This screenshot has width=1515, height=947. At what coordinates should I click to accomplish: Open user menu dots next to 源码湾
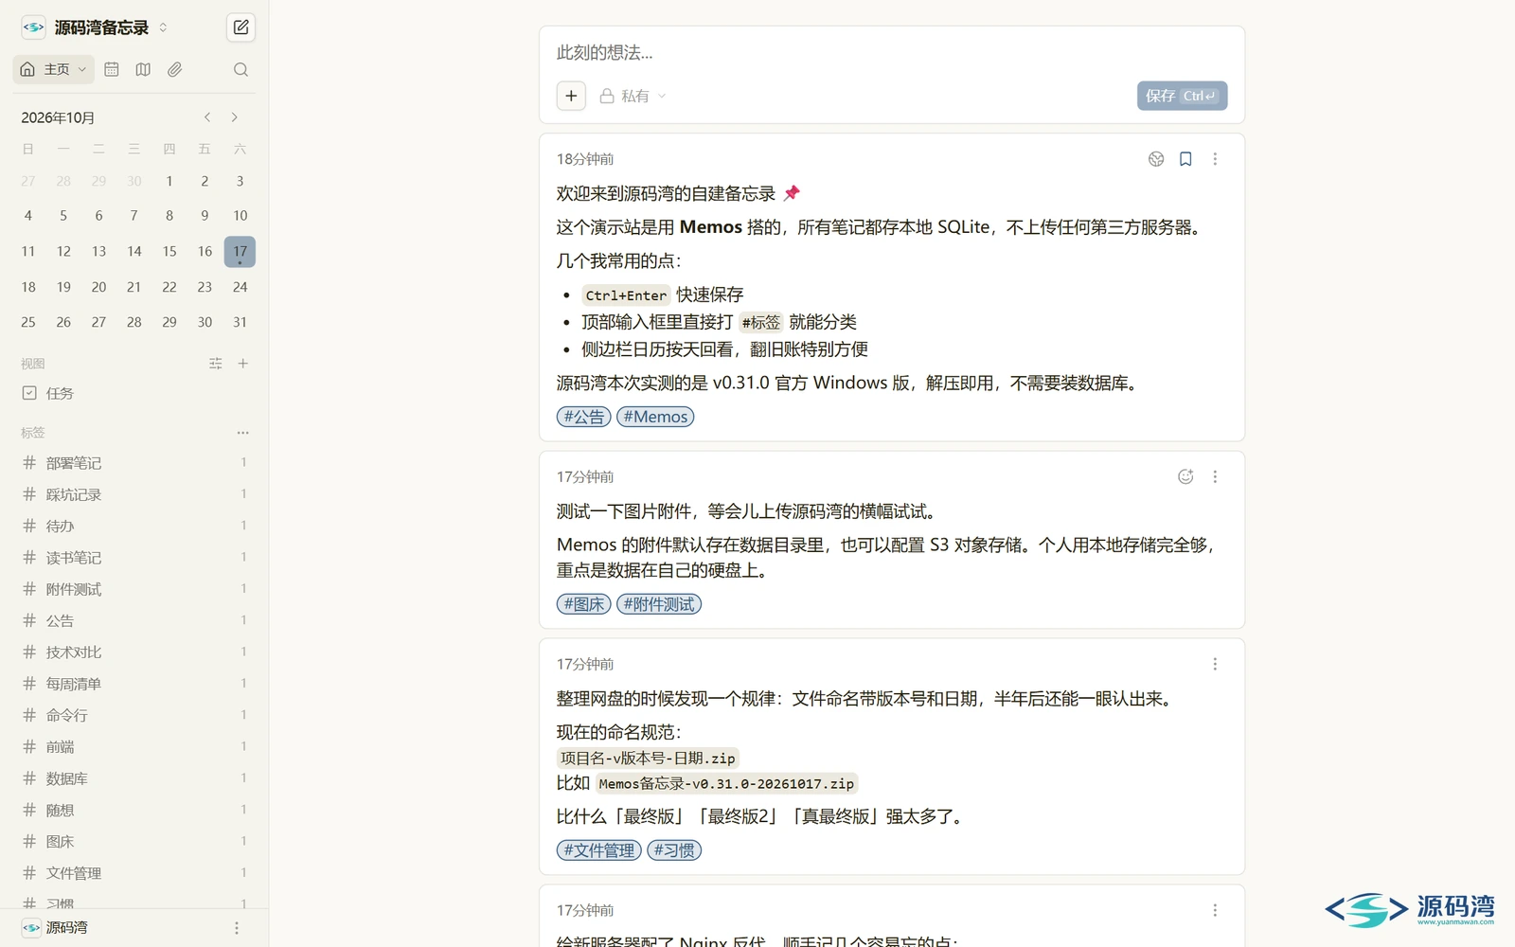coord(237,928)
